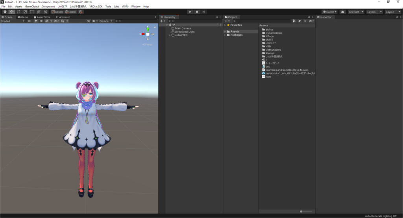
Task: Search by type icon in Project
Action: [x=294, y=21]
